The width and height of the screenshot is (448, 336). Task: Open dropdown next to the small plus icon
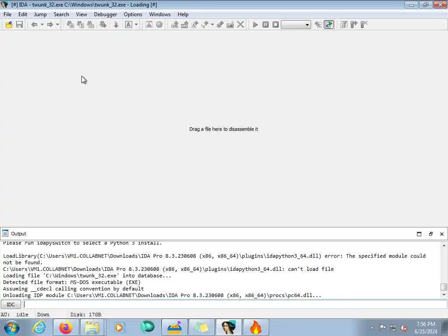[x=212, y=24]
